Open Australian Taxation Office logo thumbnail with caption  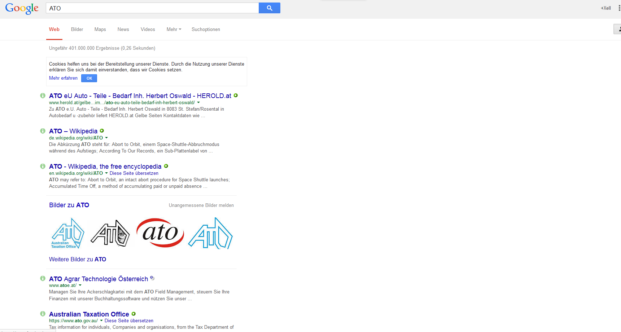pyautogui.click(x=68, y=233)
